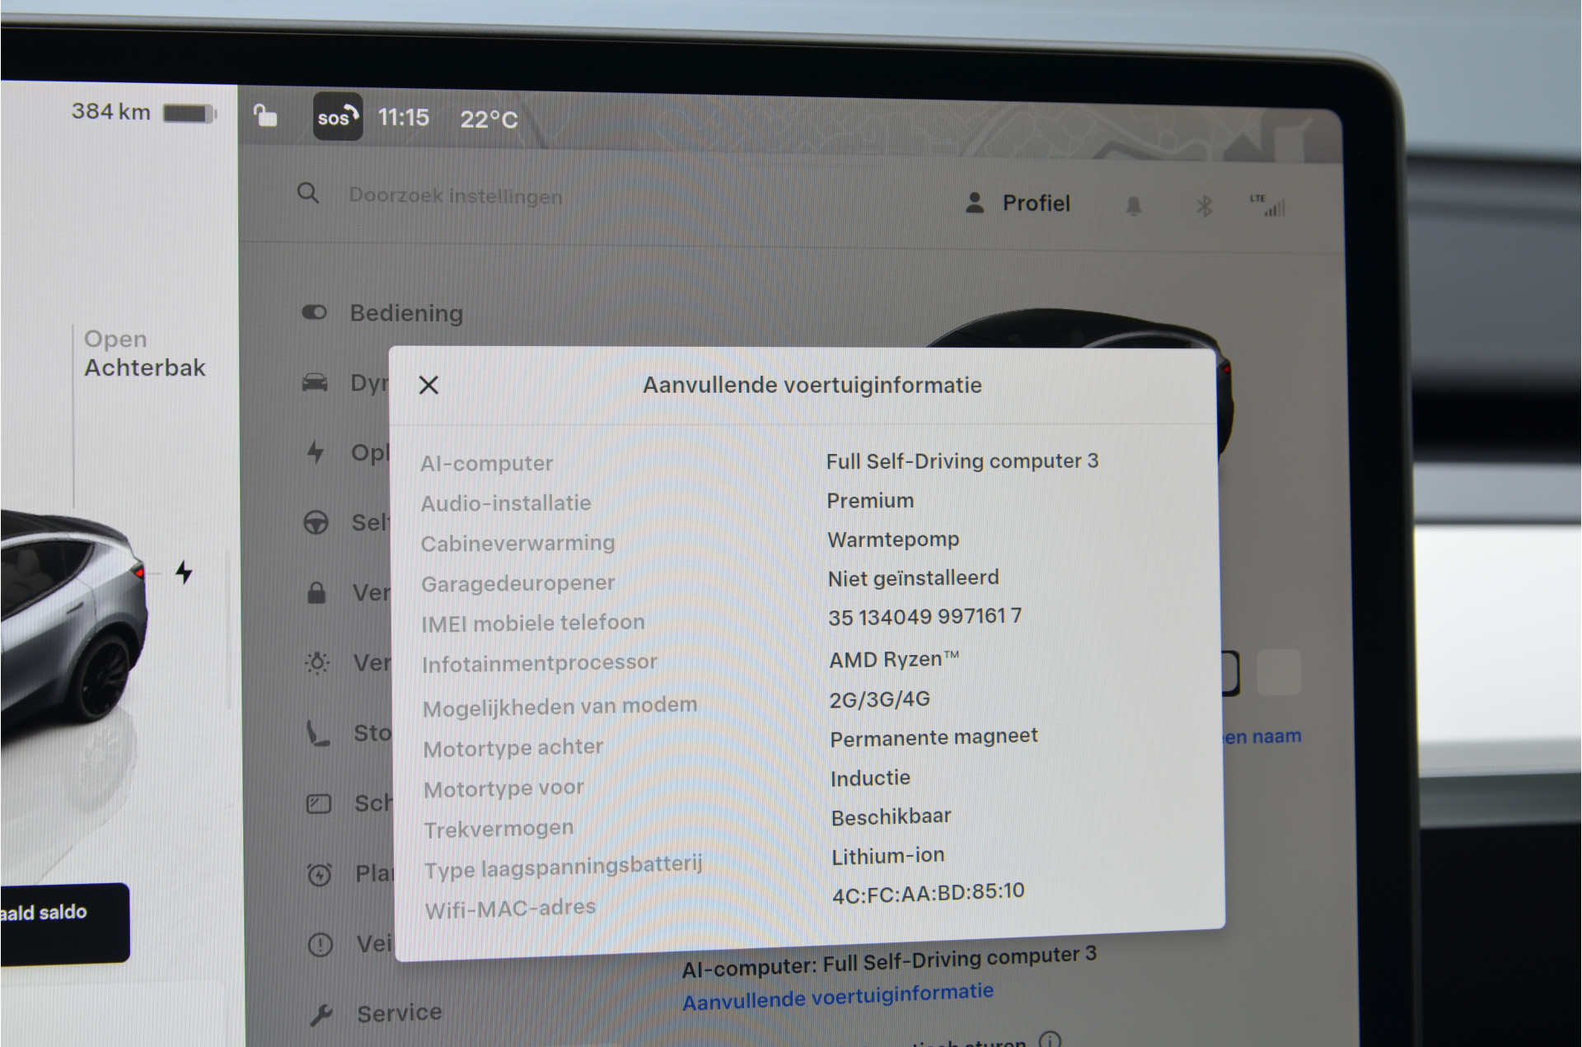Focus the Doorzoek instellingen search field
This screenshot has height=1047, width=1582.
click(455, 196)
